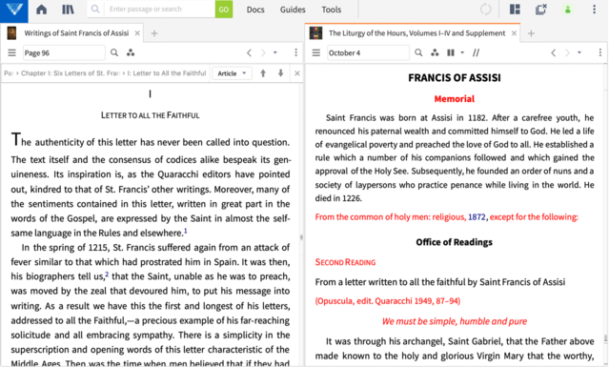Open the Layouts icon
609x367 pixels.
pyautogui.click(x=515, y=10)
